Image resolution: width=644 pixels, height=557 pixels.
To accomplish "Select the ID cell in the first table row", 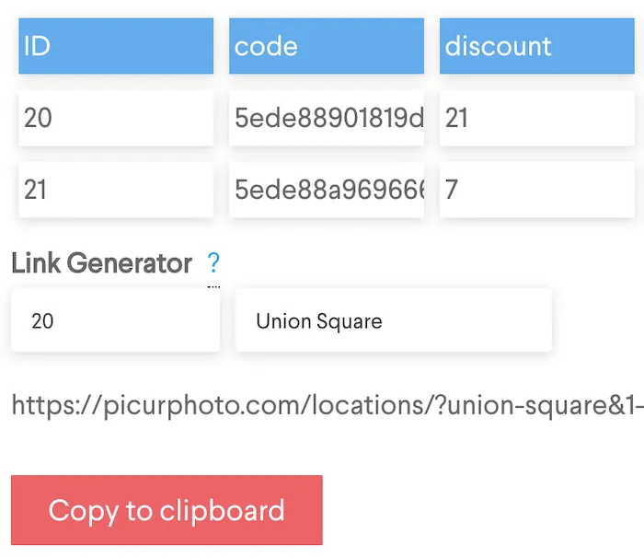I will coord(116,118).
